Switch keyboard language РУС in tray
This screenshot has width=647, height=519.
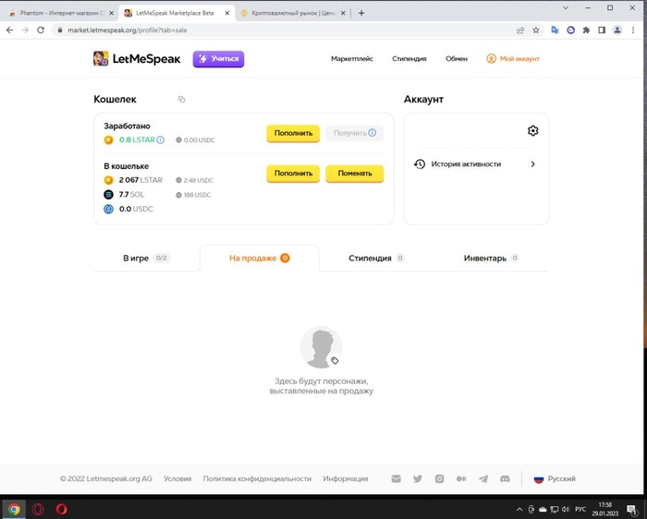click(x=580, y=510)
